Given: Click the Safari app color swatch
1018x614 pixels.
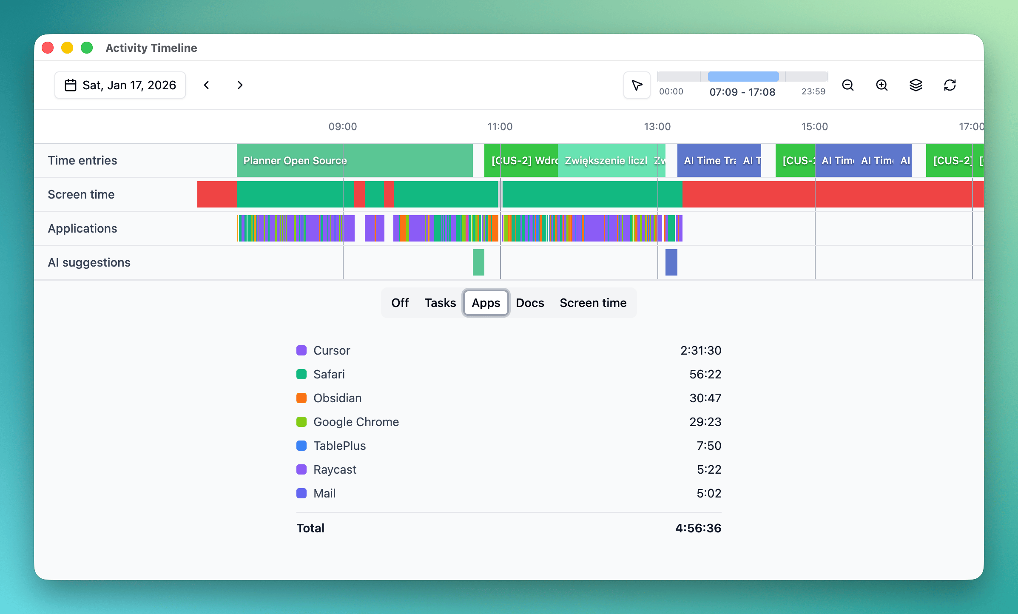Looking at the screenshot, I should coord(302,374).
